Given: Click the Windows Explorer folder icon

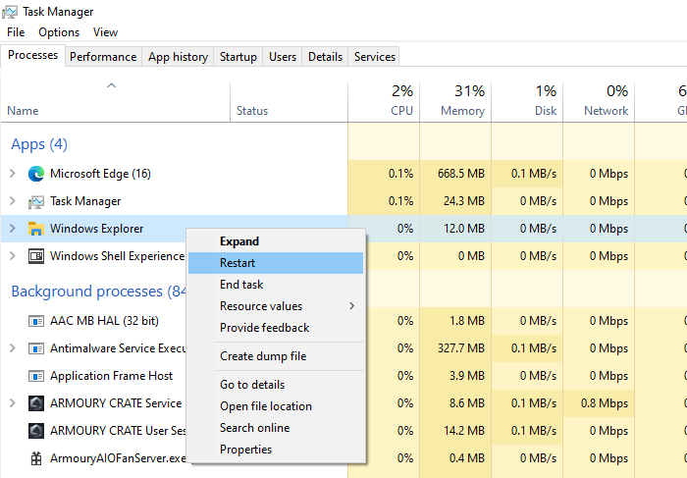Looking at the screenshot, I should pos(36,229).
